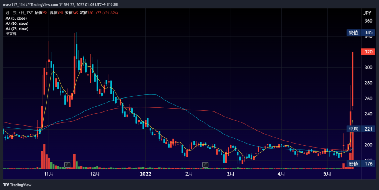Click the 12月 label on time axis
Screen dimensions: 379x190
click(95, 174)
